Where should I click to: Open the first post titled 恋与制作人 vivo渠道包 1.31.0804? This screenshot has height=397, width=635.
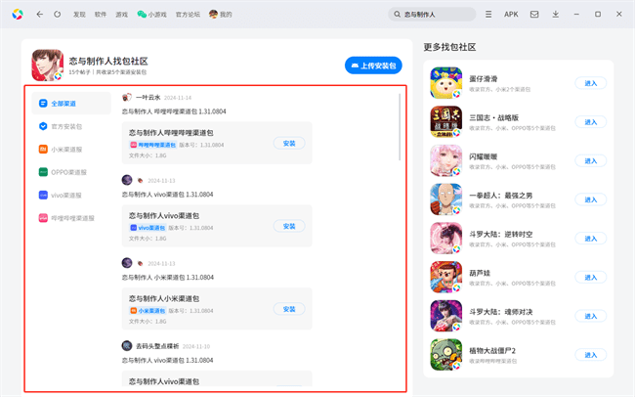168,195
